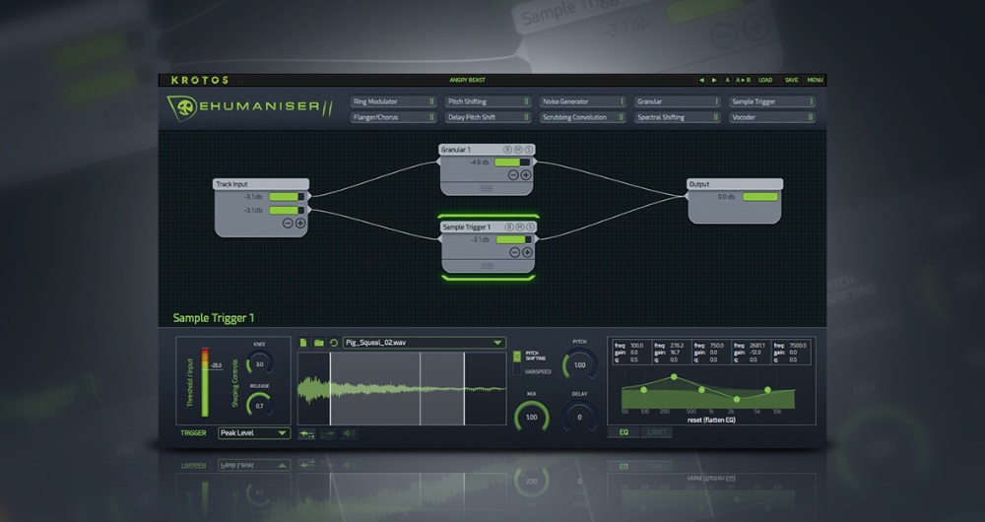The image size is (985, 522).
Task: Click the plus icon on Track Input node
Action: pyautogui.click(x=300, y=224)
